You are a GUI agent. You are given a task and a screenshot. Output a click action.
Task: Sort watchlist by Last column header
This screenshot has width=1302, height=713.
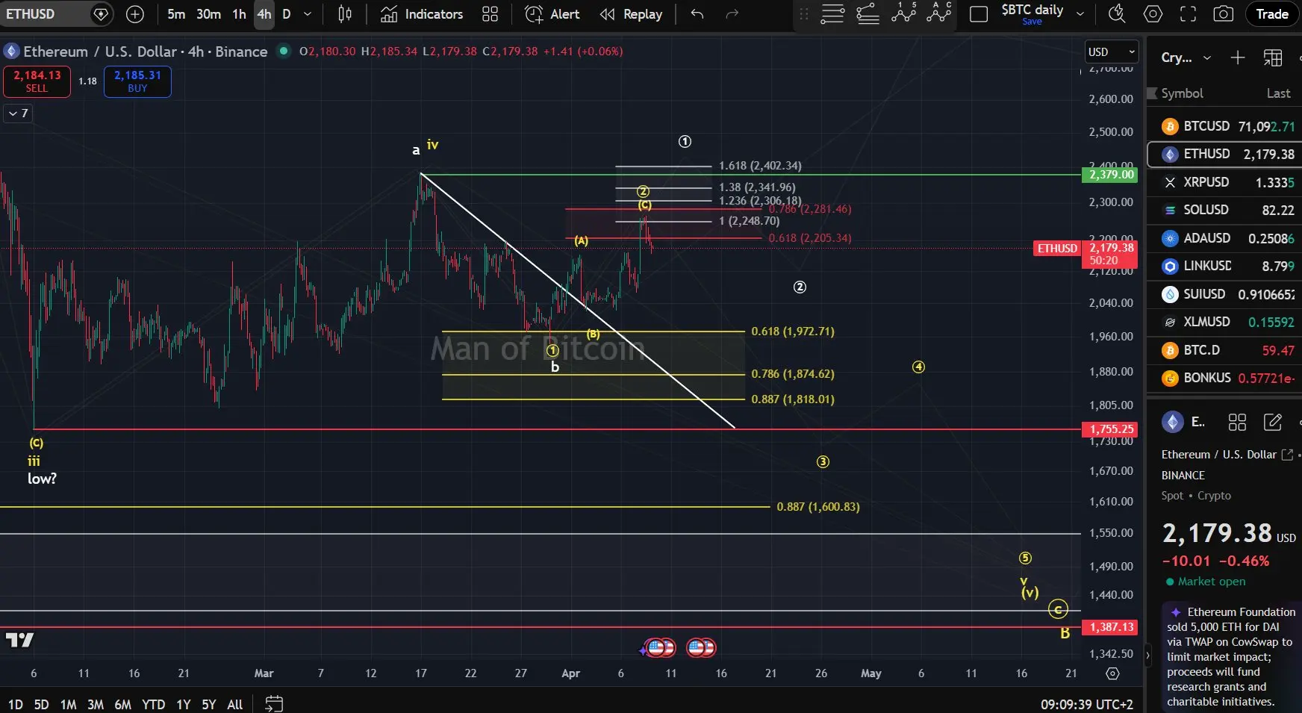1278,93
